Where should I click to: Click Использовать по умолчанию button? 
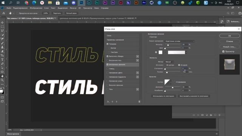point(163,96)
